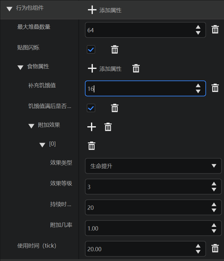This screenshot has width=224, height=261.
Task: Remove effect entry [0] with trash icon
Action: tap(92, 146)
